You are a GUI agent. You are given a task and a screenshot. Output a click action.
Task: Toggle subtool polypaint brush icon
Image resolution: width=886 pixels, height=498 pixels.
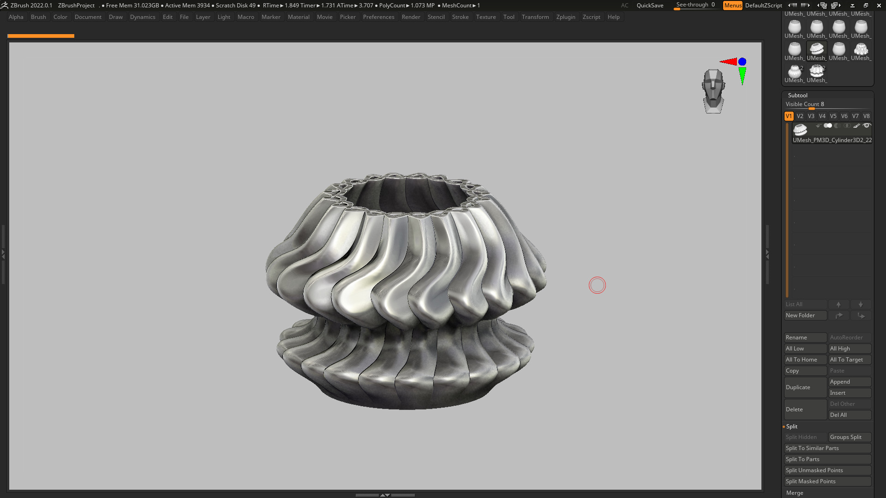[857, 125]
